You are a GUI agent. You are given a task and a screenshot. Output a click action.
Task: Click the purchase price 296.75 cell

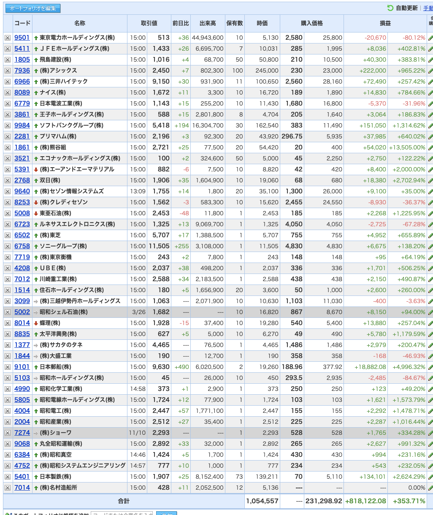pos(292,136)
